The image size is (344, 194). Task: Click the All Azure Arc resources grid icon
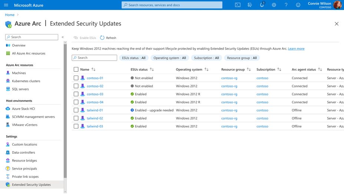click(x=8, y=53)
